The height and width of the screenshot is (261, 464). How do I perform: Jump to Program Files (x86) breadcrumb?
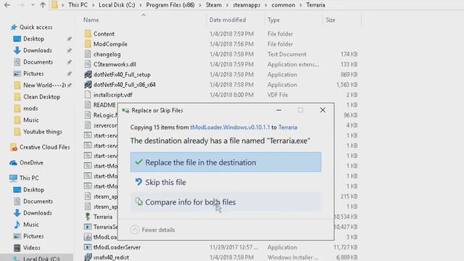[x=170, y=5]
